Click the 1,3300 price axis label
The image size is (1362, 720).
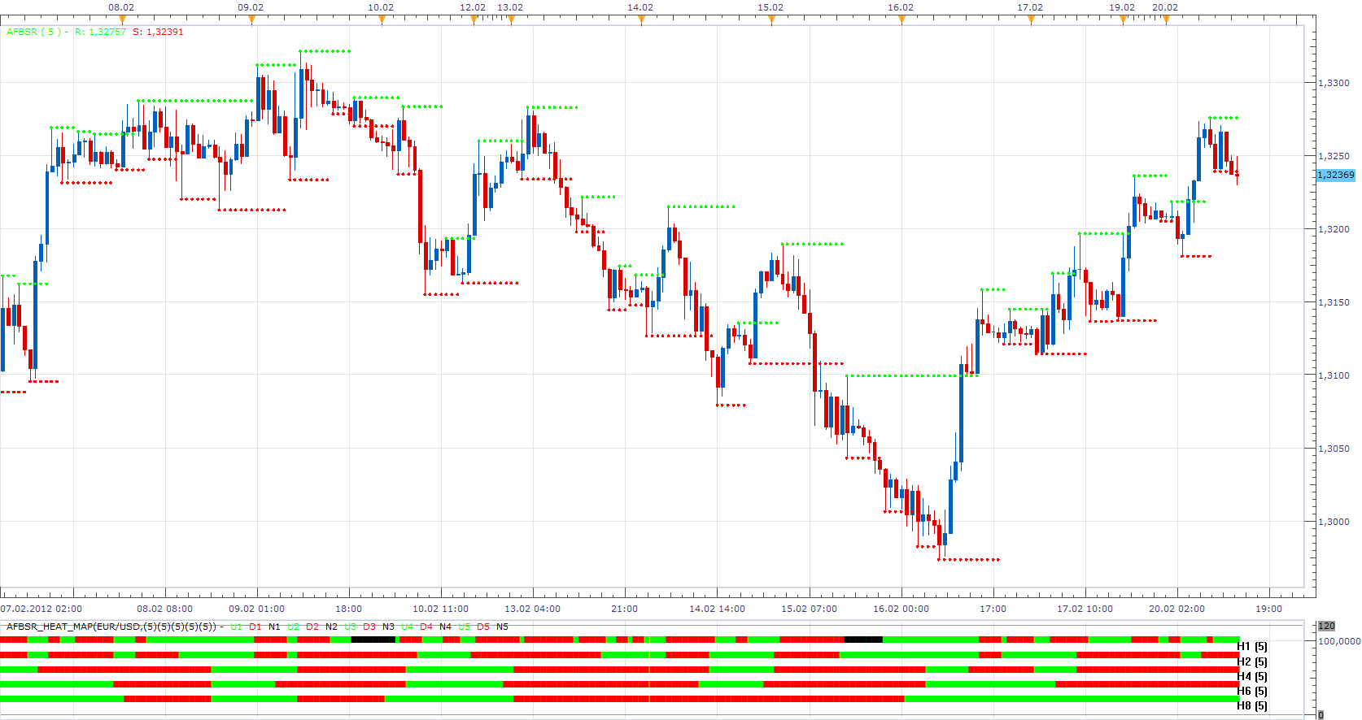[1334, 83]
